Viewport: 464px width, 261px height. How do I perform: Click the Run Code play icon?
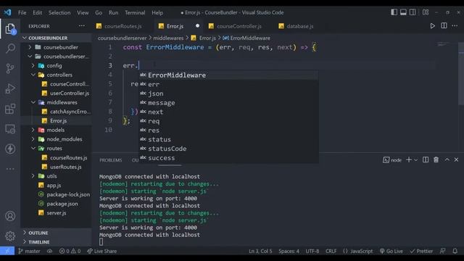[432, 26]
